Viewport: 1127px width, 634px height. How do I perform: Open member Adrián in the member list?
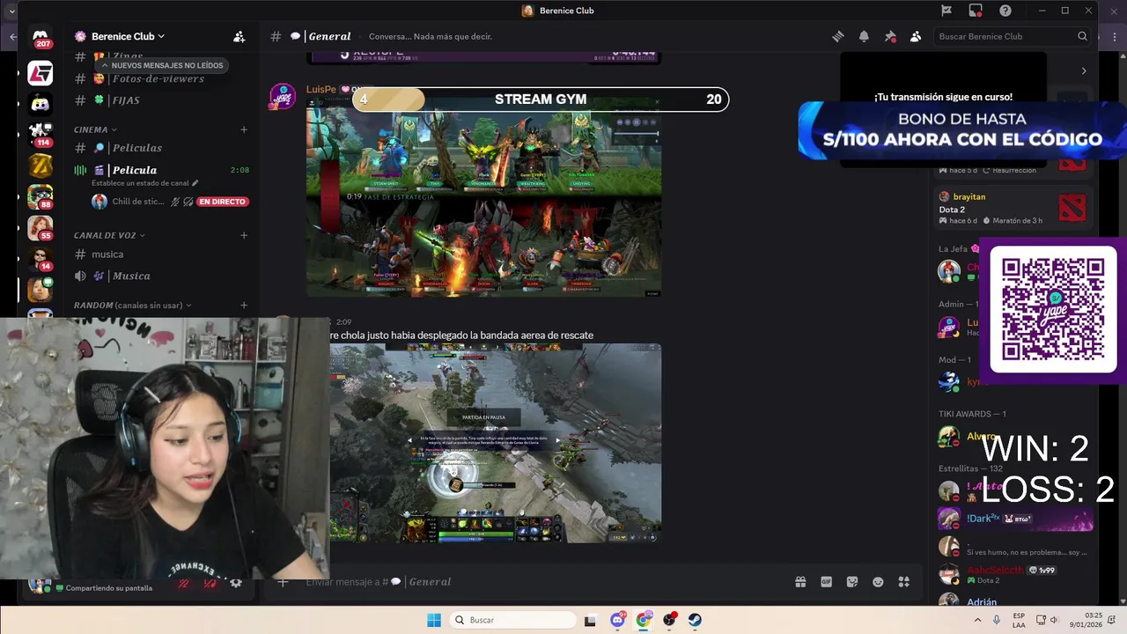point(982,602)
